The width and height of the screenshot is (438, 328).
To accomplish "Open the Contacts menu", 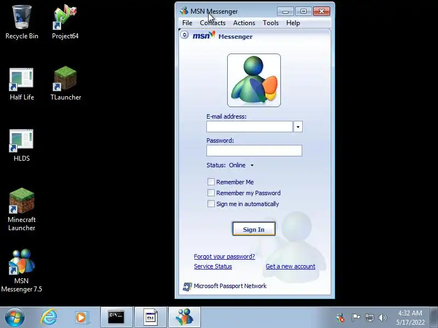I will point(212,23).
